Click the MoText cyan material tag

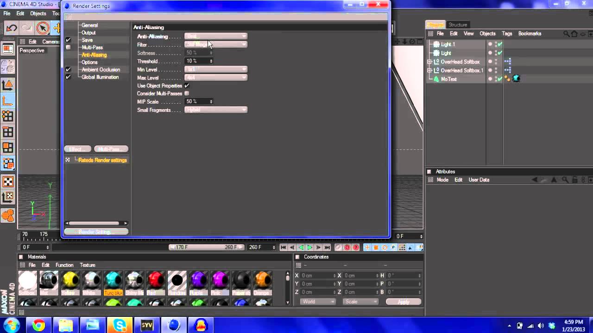click(x=516, y=79)
